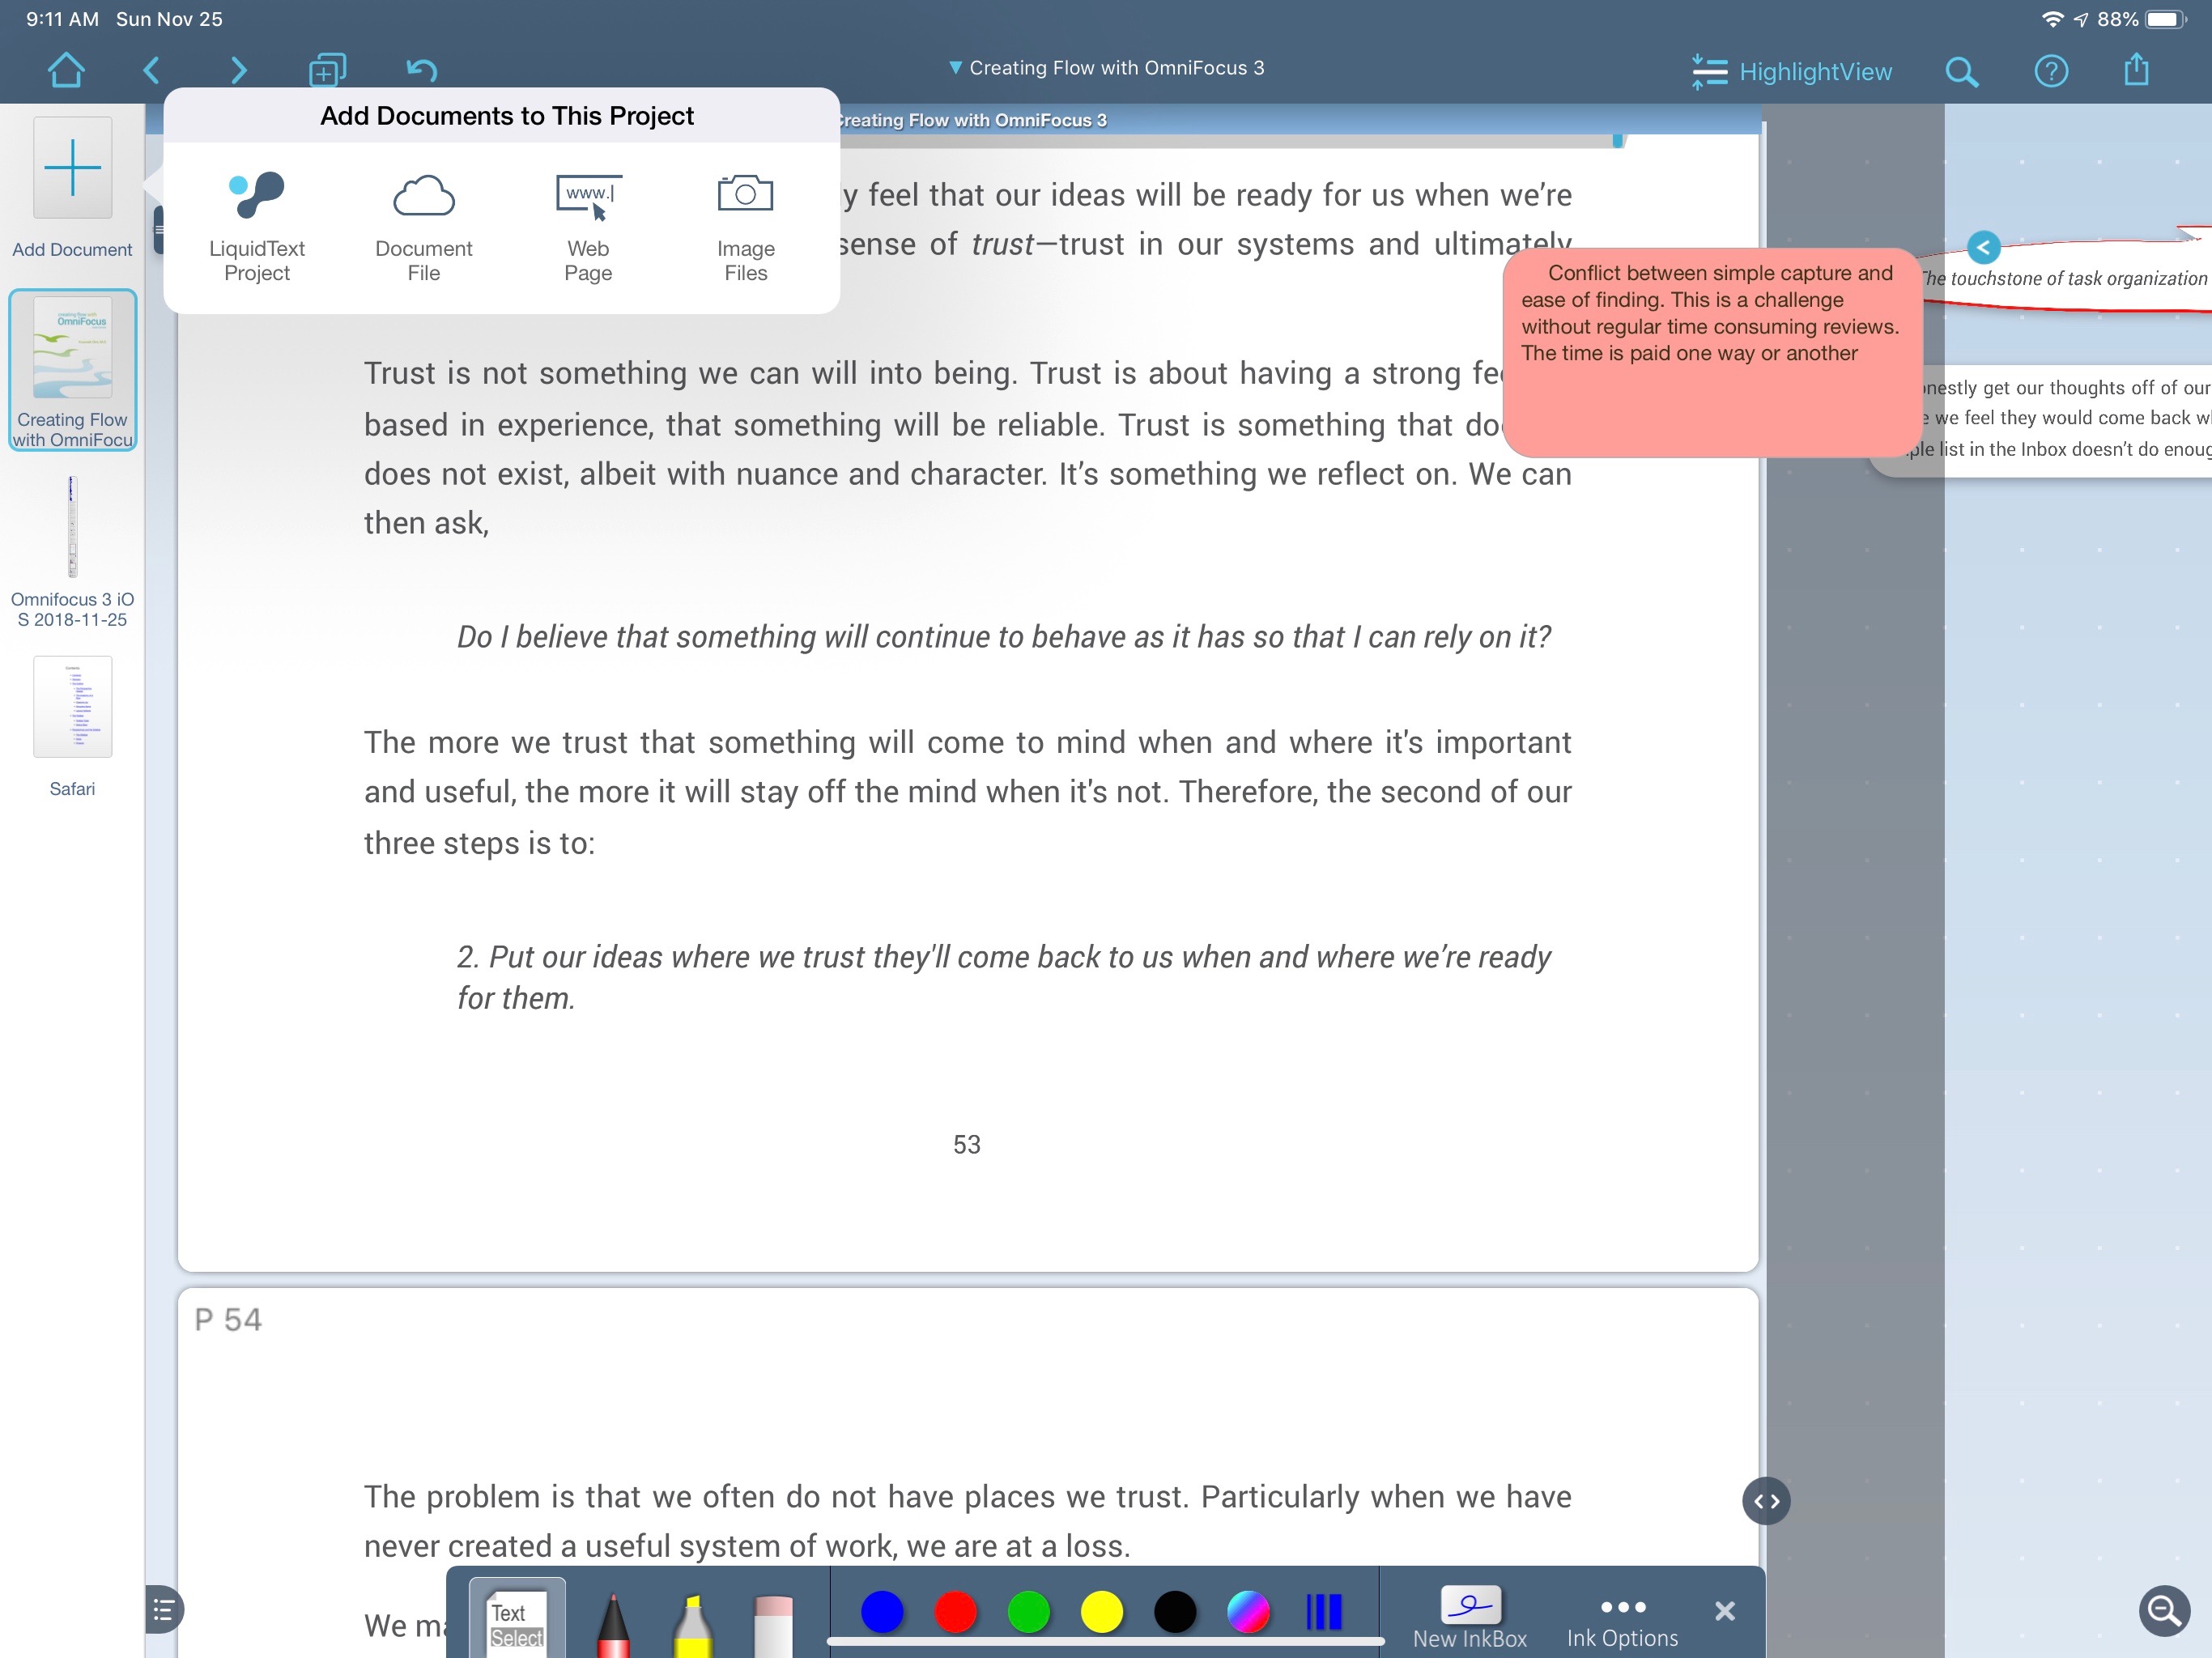The image size is (2212, 1658).
Task: Select Creating Flow with OmniFocus thumbnail
Action: (72, 370)
